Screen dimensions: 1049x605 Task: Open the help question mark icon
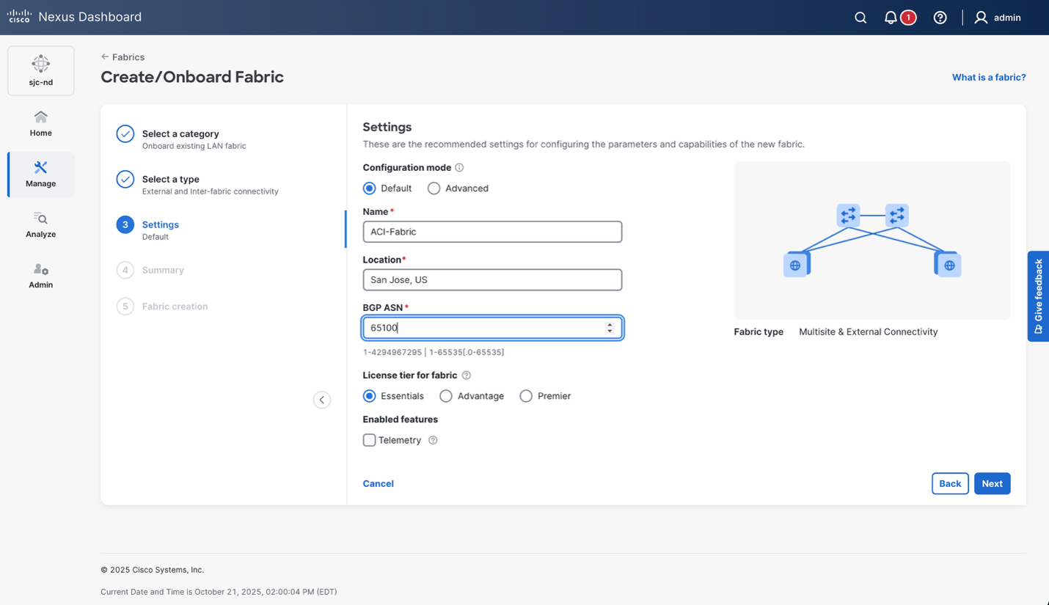[940, 18]
